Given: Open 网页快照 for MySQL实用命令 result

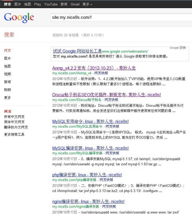Looking at the screenshot, I should pyautogui.click(x=112, y=127).
